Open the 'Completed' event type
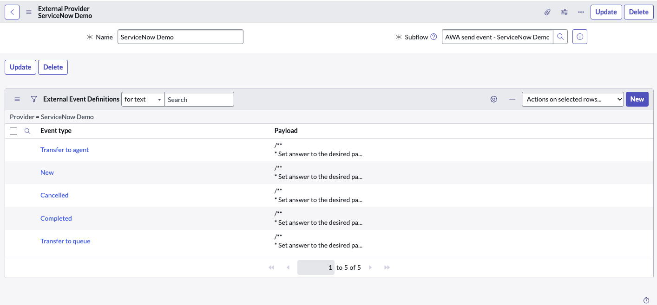Image resolution: width=657 pixels, height=305 pixels. (56, 218)
